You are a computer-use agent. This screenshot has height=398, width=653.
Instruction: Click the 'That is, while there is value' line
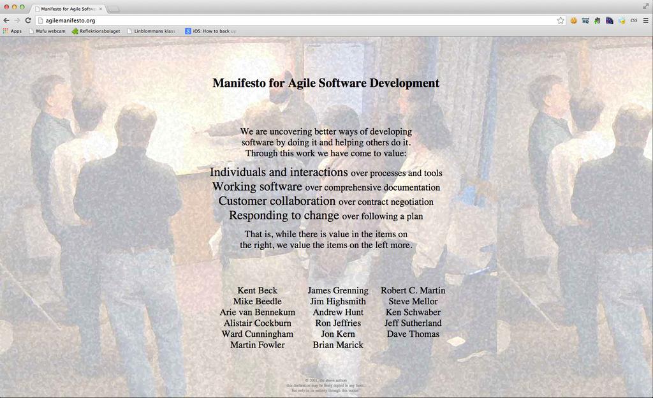coord(326,234)
